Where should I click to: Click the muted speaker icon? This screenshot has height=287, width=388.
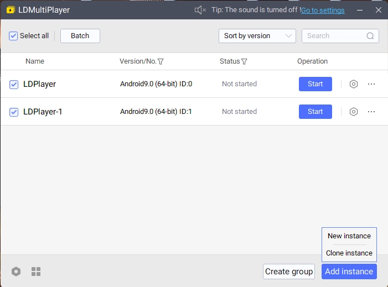(x=200, y=10)
